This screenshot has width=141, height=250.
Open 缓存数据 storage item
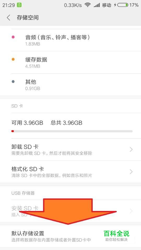(70, 62)
